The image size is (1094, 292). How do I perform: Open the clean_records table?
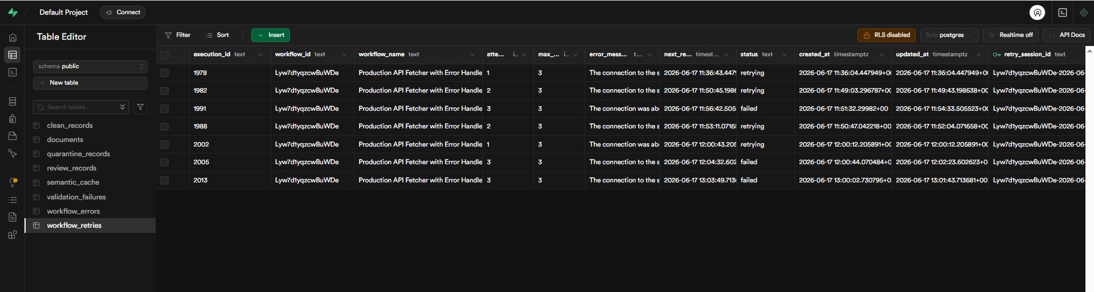point(70,126)
